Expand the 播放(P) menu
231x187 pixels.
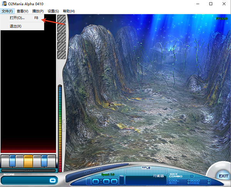38,11
